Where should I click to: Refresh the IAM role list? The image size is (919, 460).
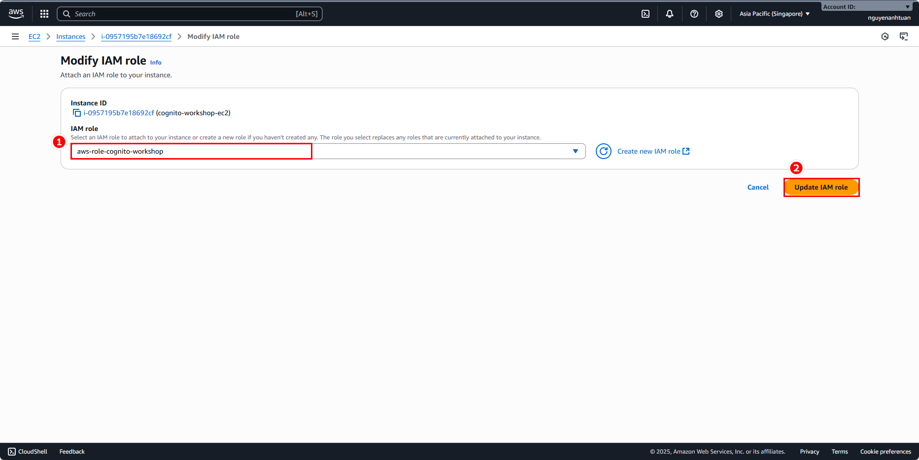tap(604, 151)
